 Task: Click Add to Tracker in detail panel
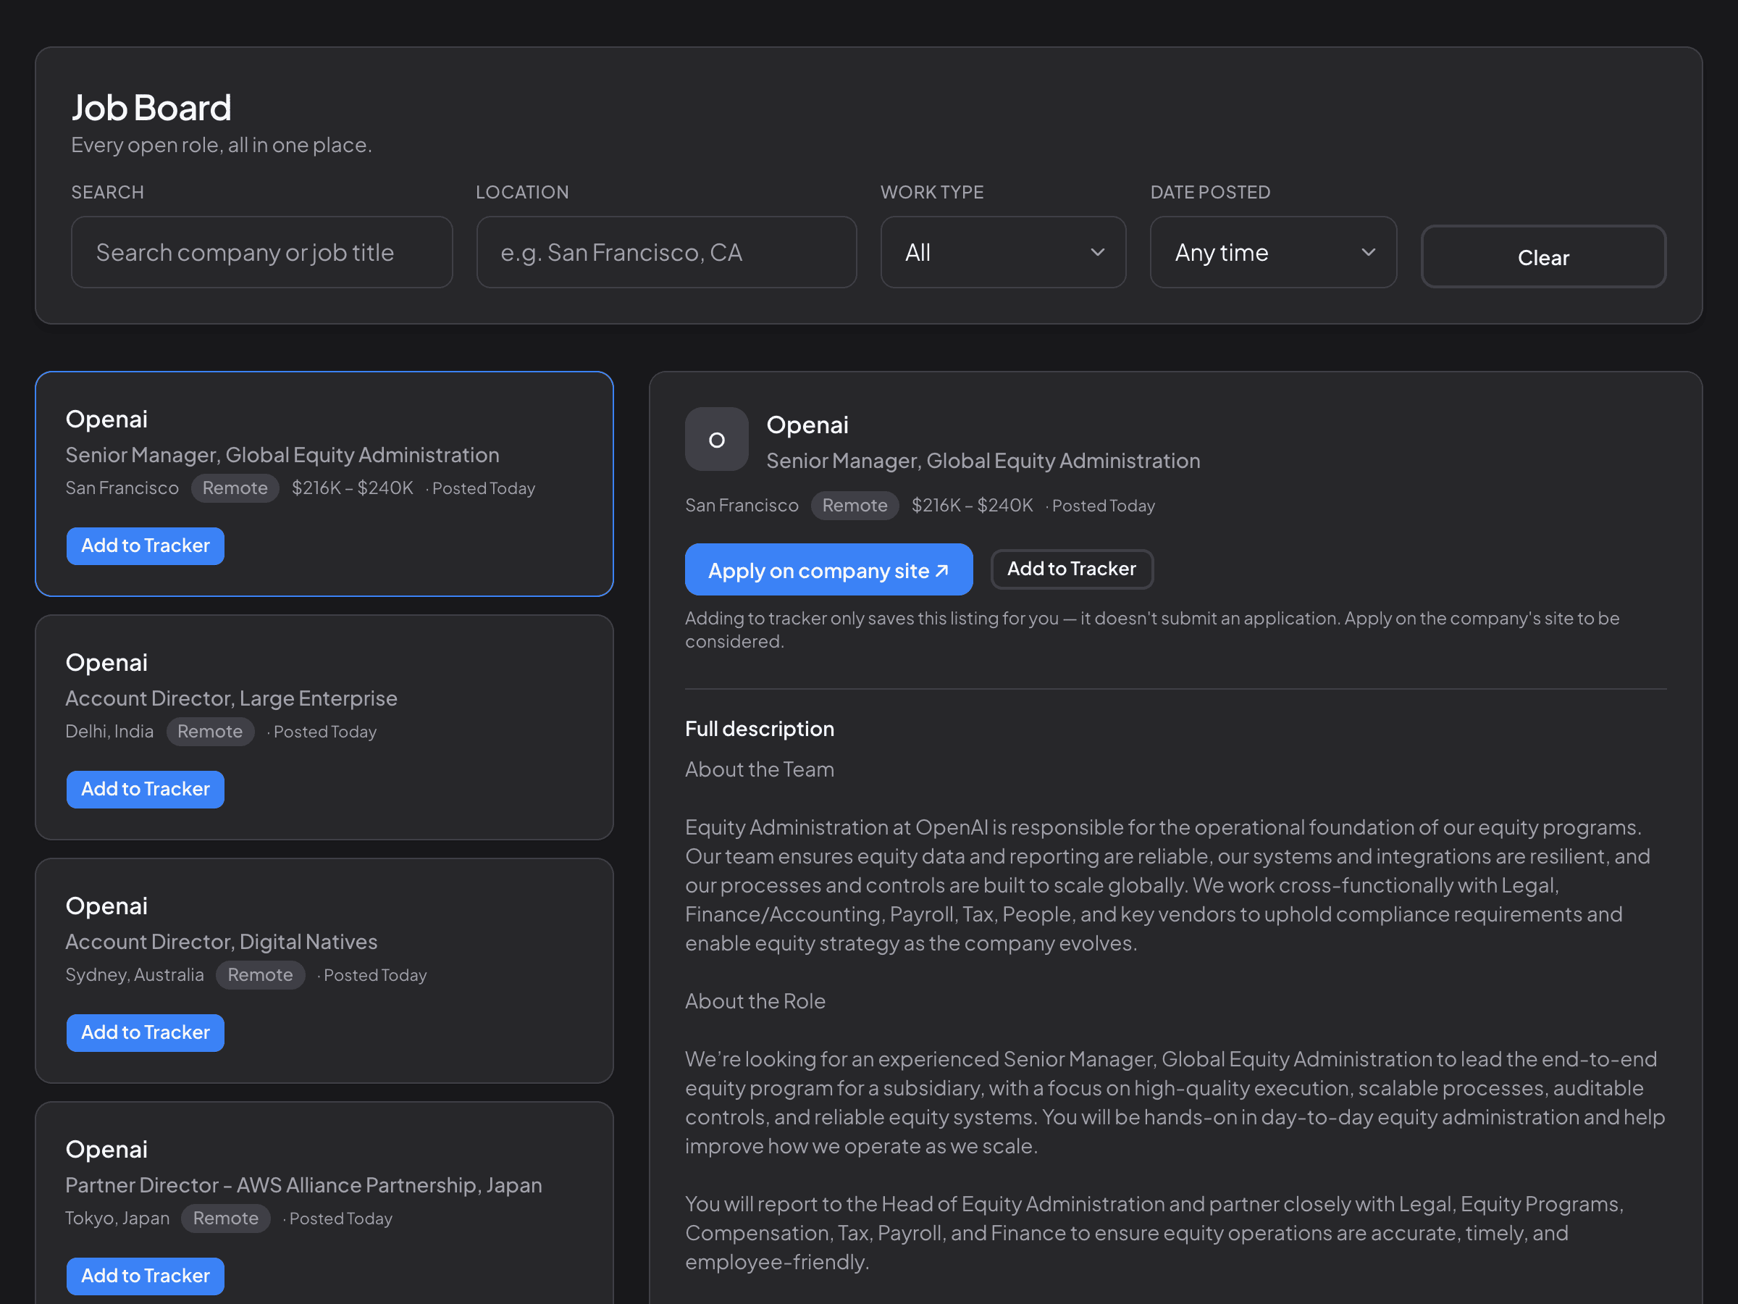click(x=1072, y=569)
